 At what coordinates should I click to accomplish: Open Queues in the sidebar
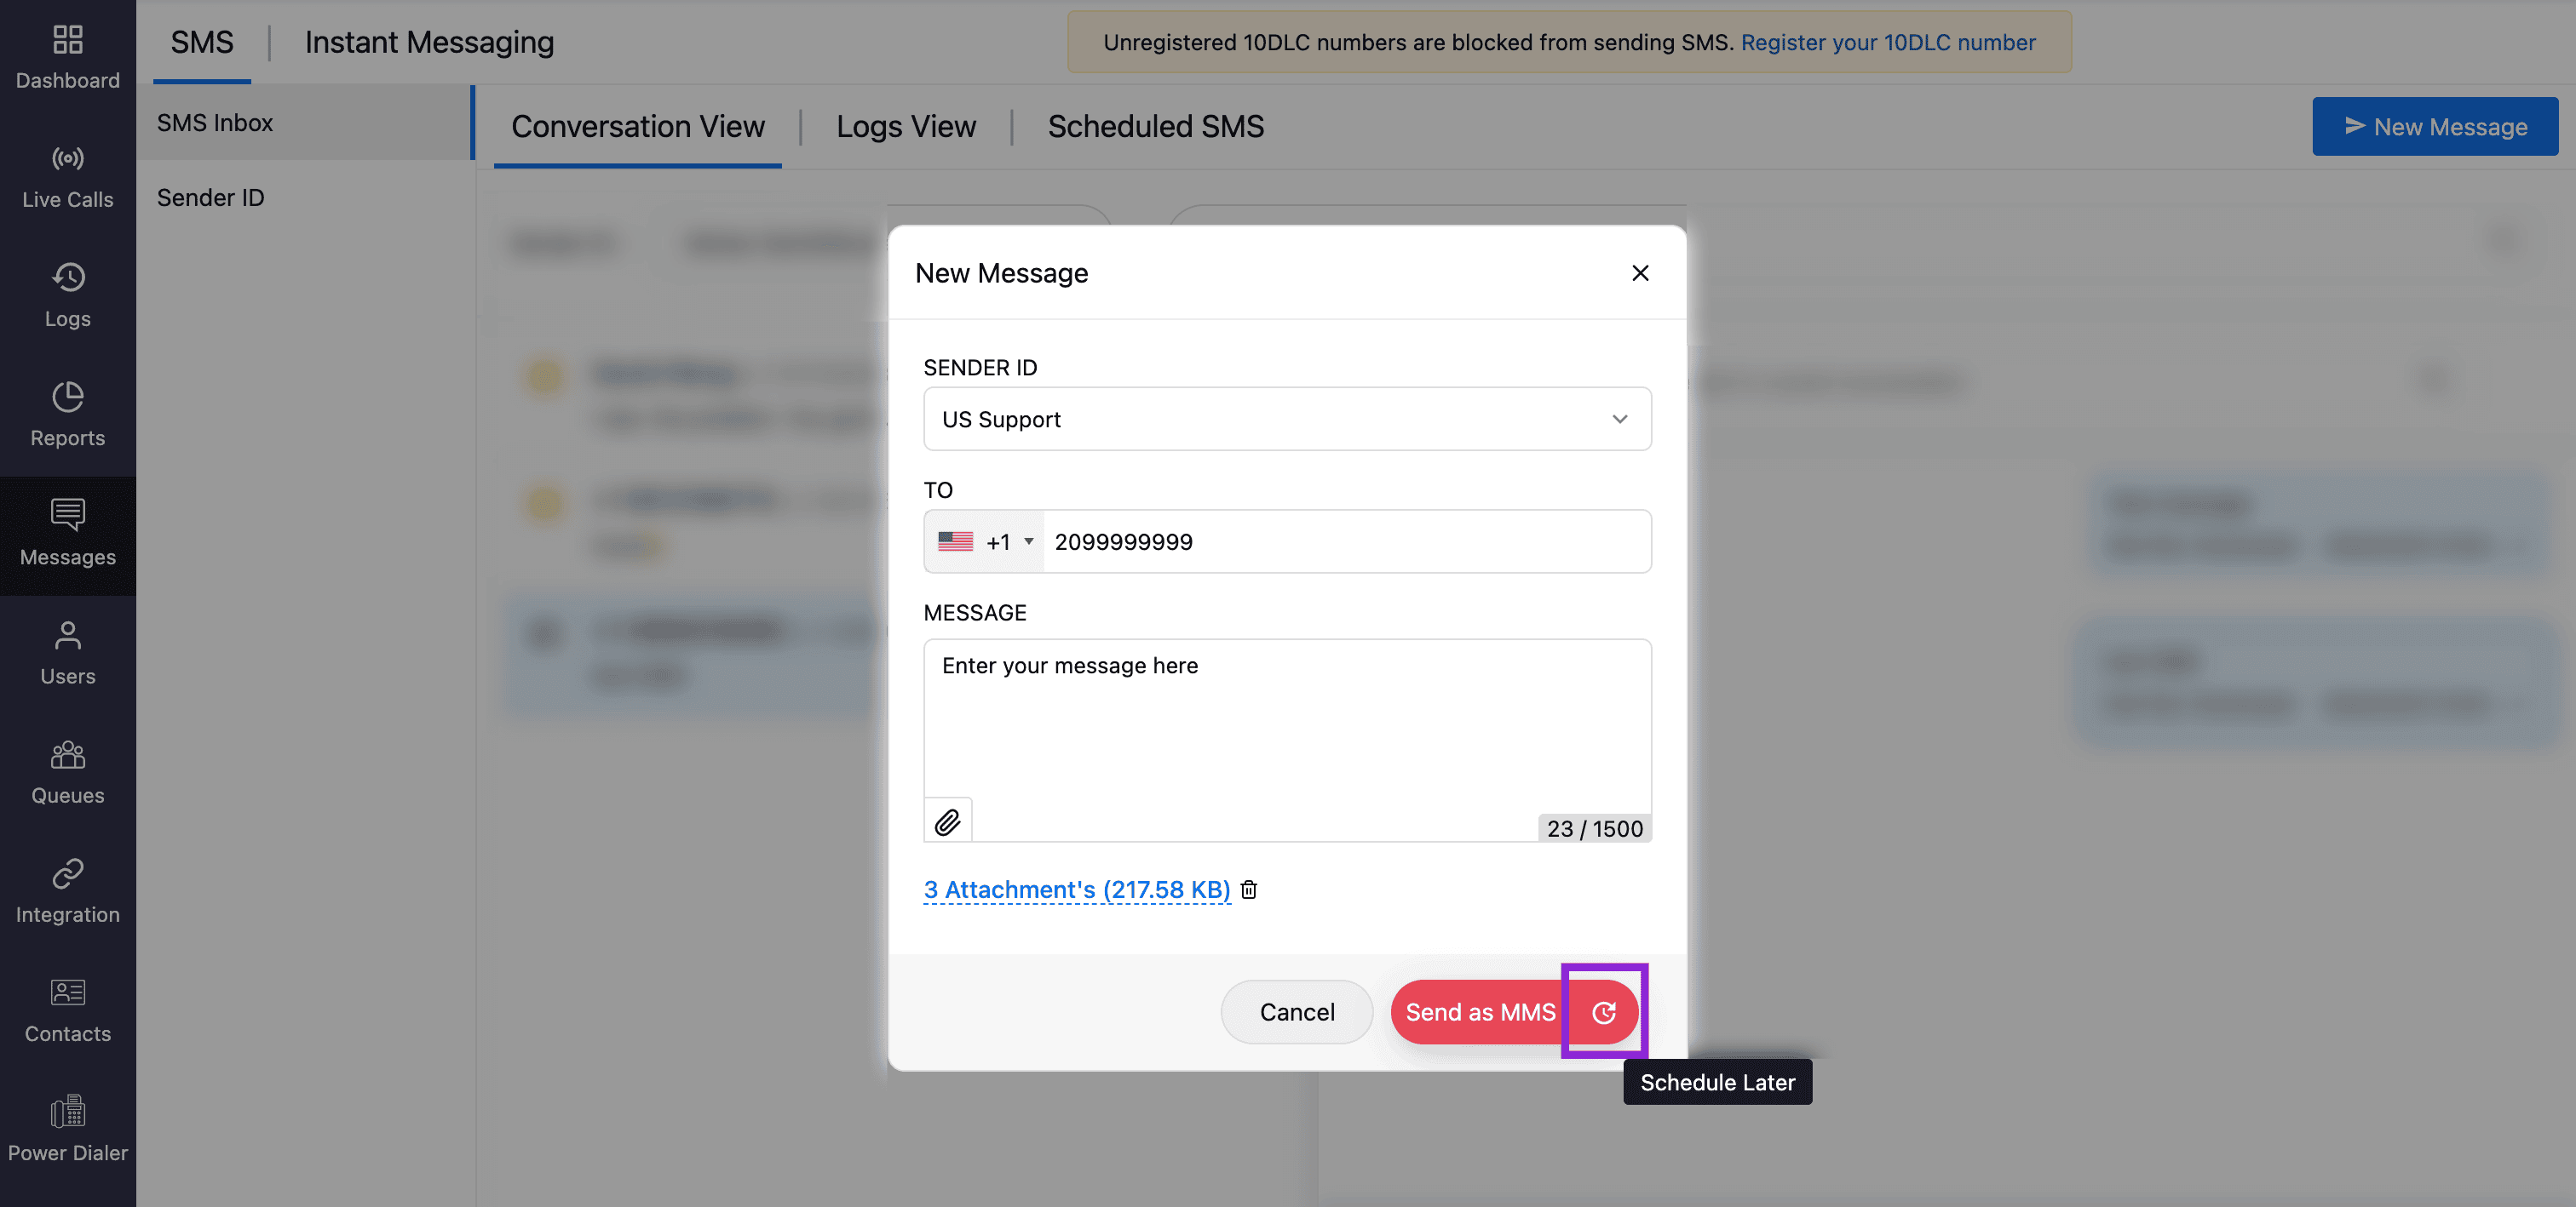point(67,772)
